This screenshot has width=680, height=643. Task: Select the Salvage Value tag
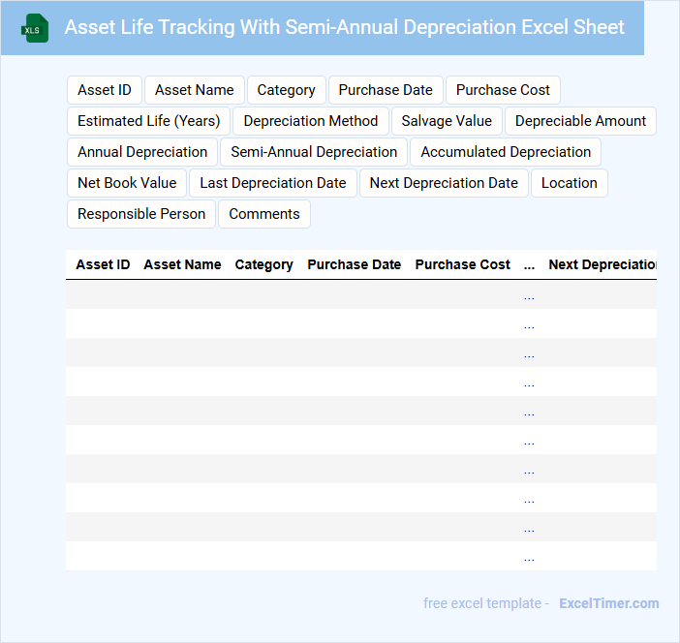point(447,121)
